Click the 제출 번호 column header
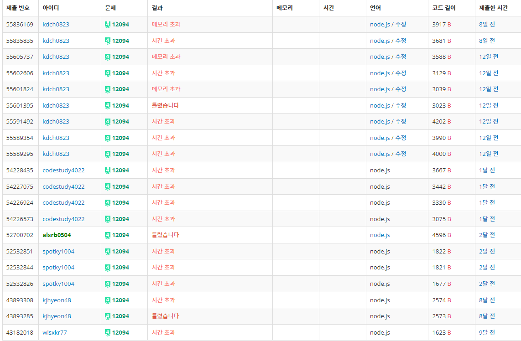Image resolution: width=521 pixels, height=341 pixels. 18,8
